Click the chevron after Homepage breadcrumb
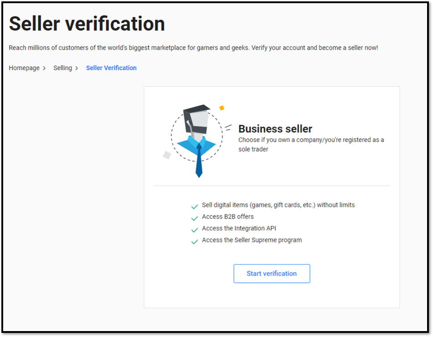This screenshot has width=433, height=337. (x=44, y=68)
